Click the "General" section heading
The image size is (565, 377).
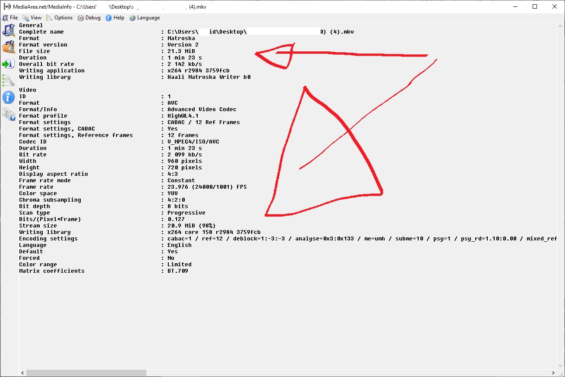[31, 25]
